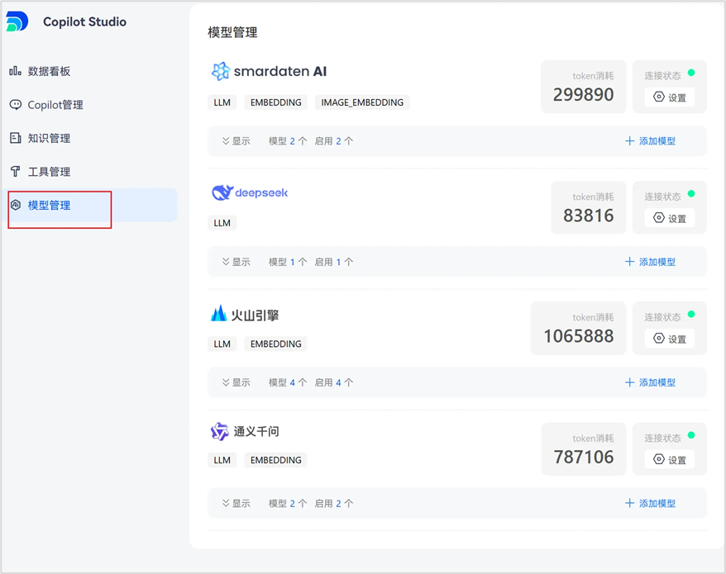The width and height of the screenshot is (726, 574).
Task: Click 通义千问 token count 787106
Action: [x=584, y=457]
